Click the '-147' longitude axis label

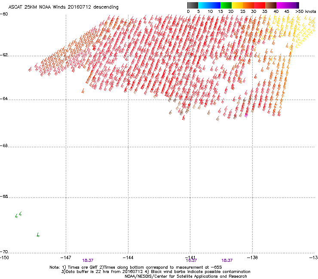pyautogui.click(x=66, y=258)
